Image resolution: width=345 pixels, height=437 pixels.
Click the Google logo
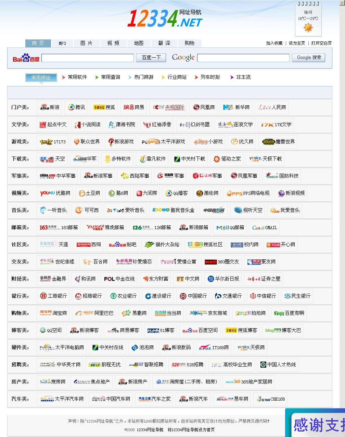coord(183,57)
